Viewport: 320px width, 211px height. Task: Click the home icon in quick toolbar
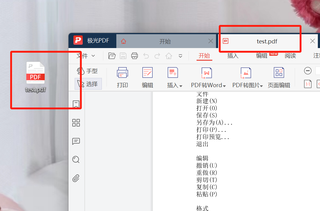(169, 56)
